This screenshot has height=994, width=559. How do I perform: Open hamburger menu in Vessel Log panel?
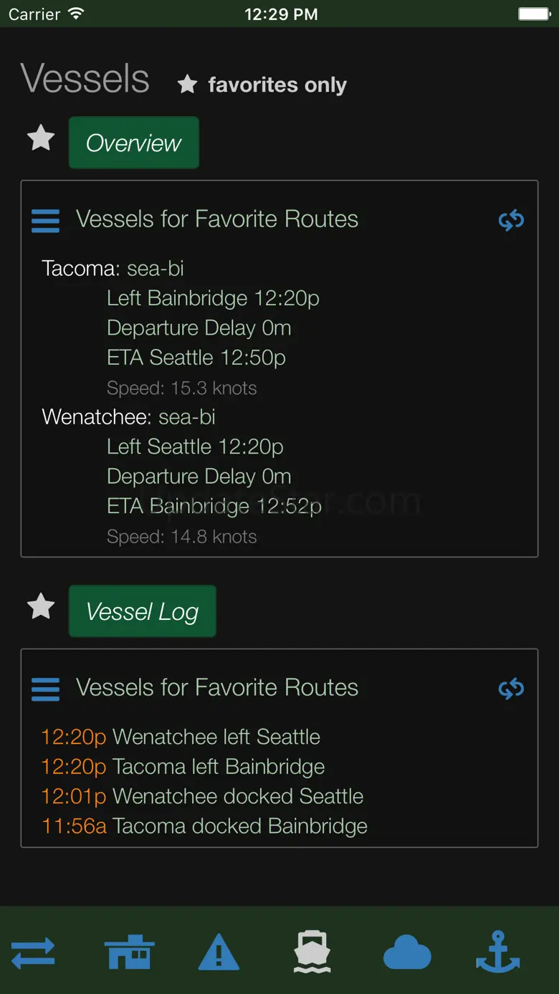[46, 689]
